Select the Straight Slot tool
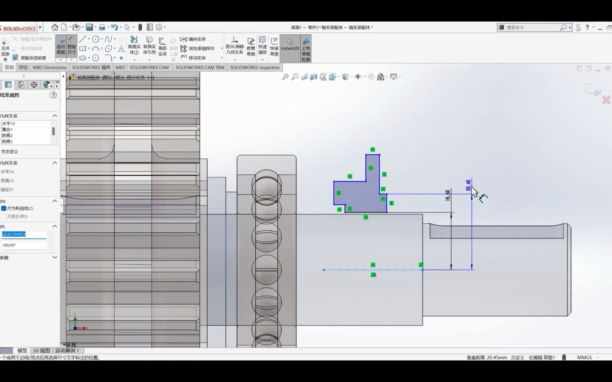Image resolution: width=612 pixels, height=382 pixels. pos(83,58)
